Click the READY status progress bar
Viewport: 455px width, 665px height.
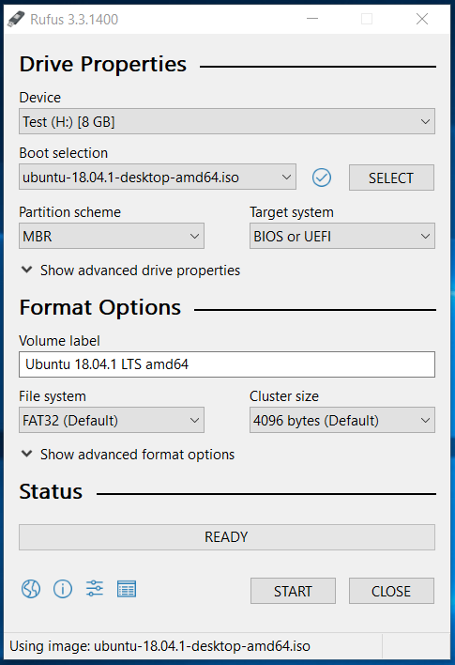point(227,537)
